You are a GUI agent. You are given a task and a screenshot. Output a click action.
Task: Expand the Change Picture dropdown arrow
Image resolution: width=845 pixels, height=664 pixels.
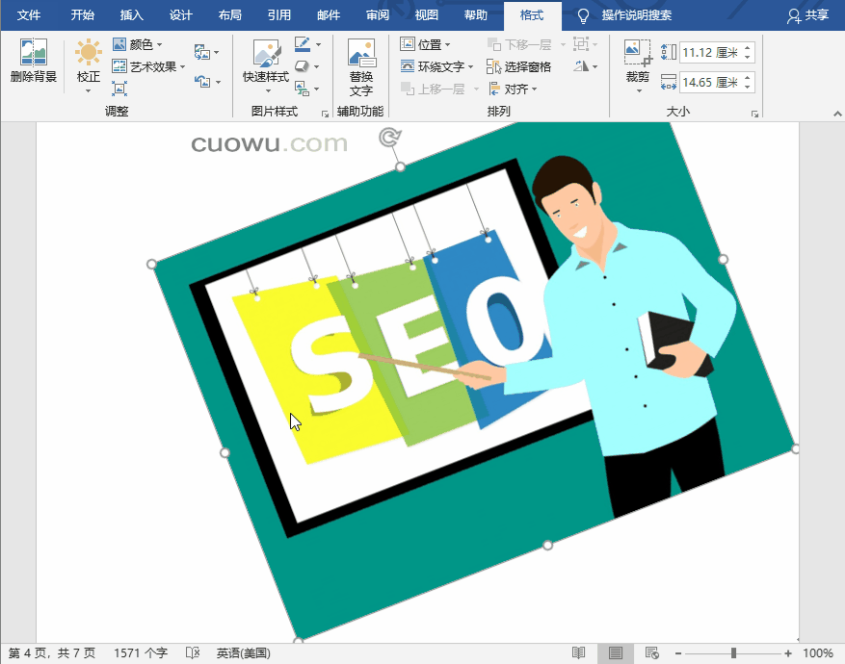tap(217, 53)
